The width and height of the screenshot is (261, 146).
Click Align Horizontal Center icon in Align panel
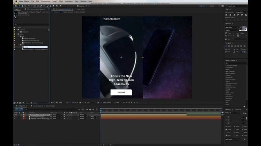click(x=230, y=15)
